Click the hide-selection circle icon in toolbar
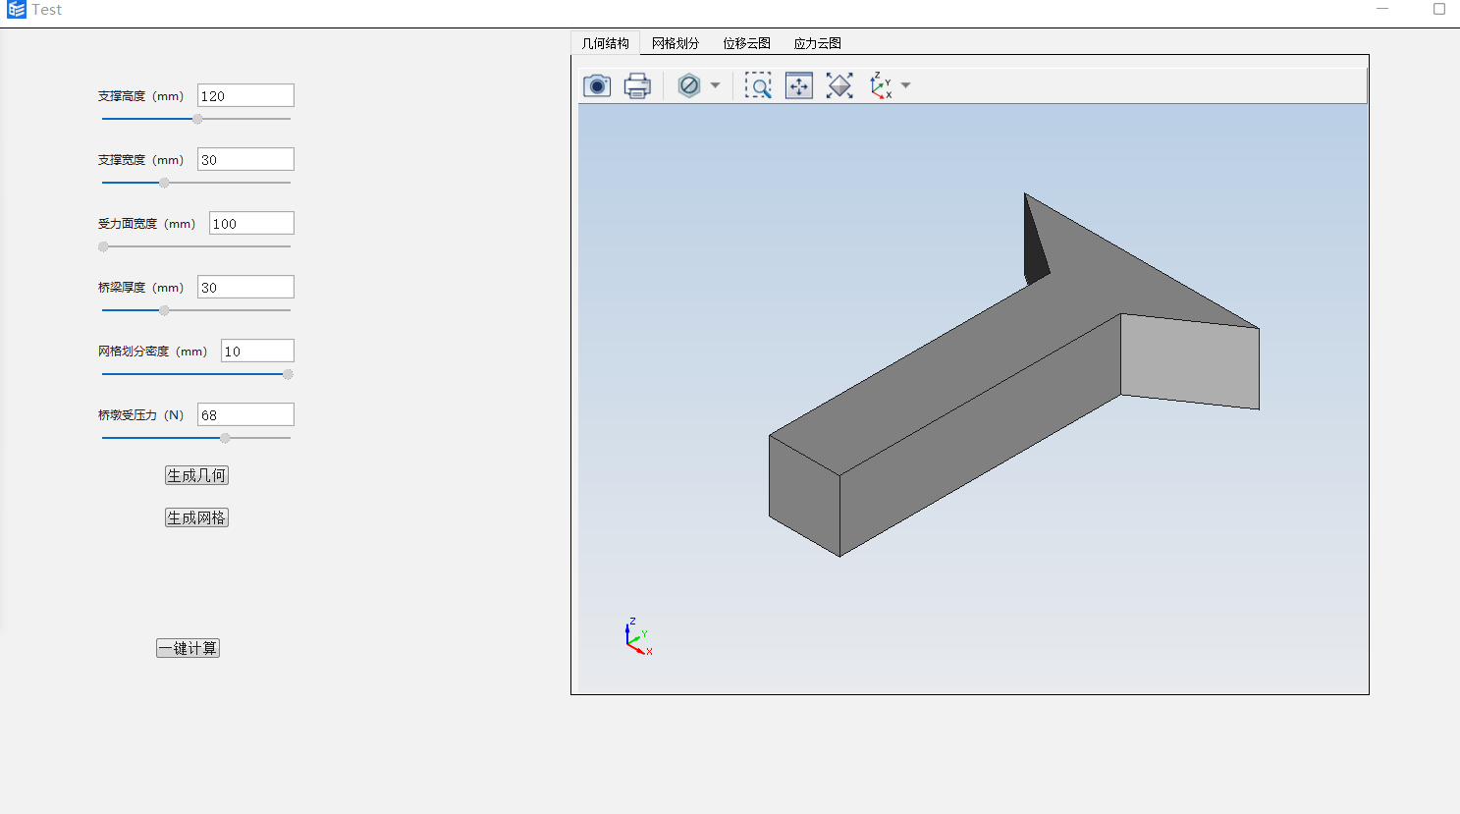 coord(689,85)
